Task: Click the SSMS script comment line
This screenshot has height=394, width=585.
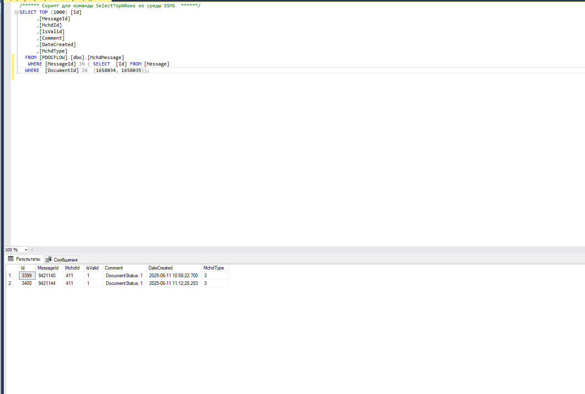Action: (110, 6)
